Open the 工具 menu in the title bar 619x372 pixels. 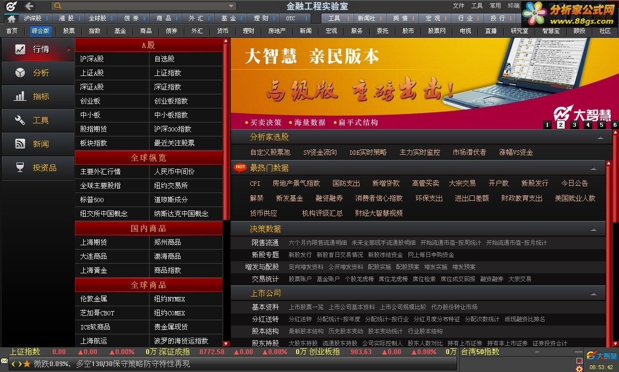(477, 6)
